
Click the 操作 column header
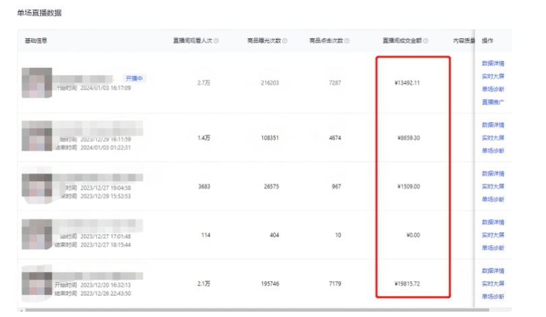[488, 41]
